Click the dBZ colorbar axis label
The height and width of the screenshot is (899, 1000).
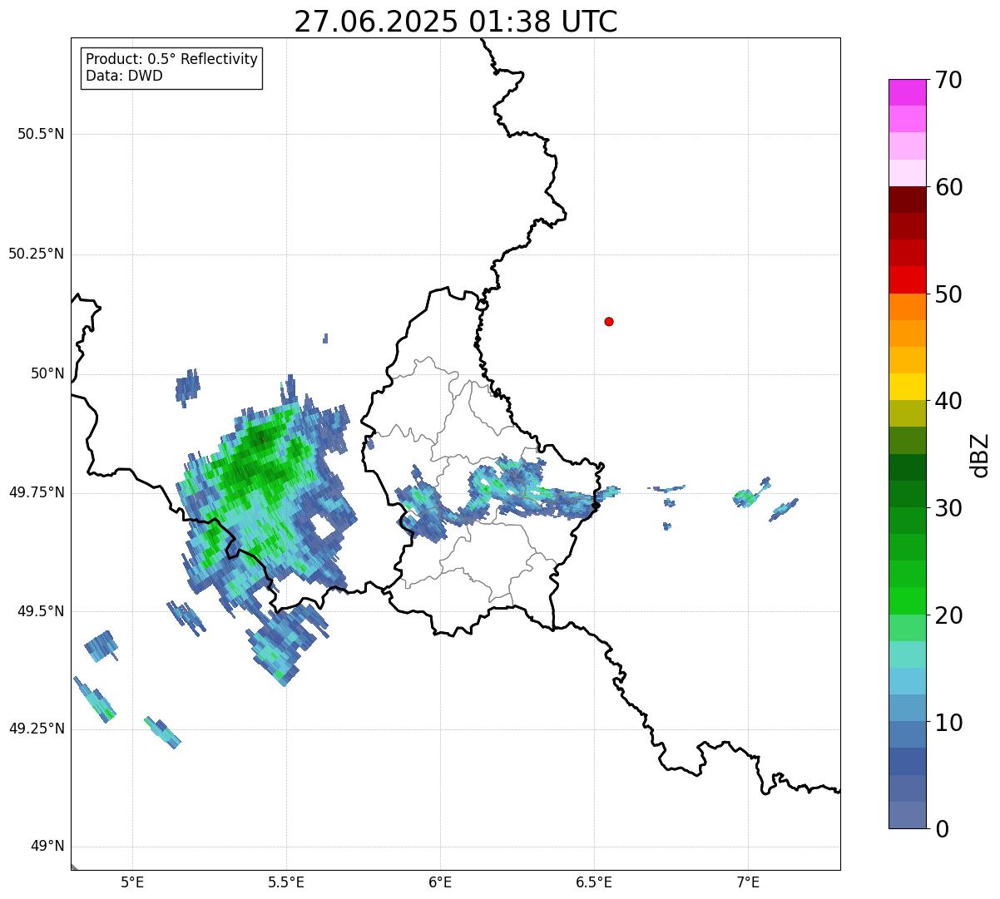pos(980,454)
